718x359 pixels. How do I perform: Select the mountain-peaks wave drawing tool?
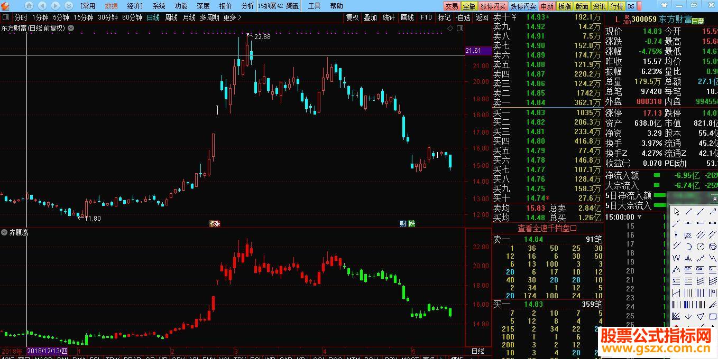tap(688, 258)
